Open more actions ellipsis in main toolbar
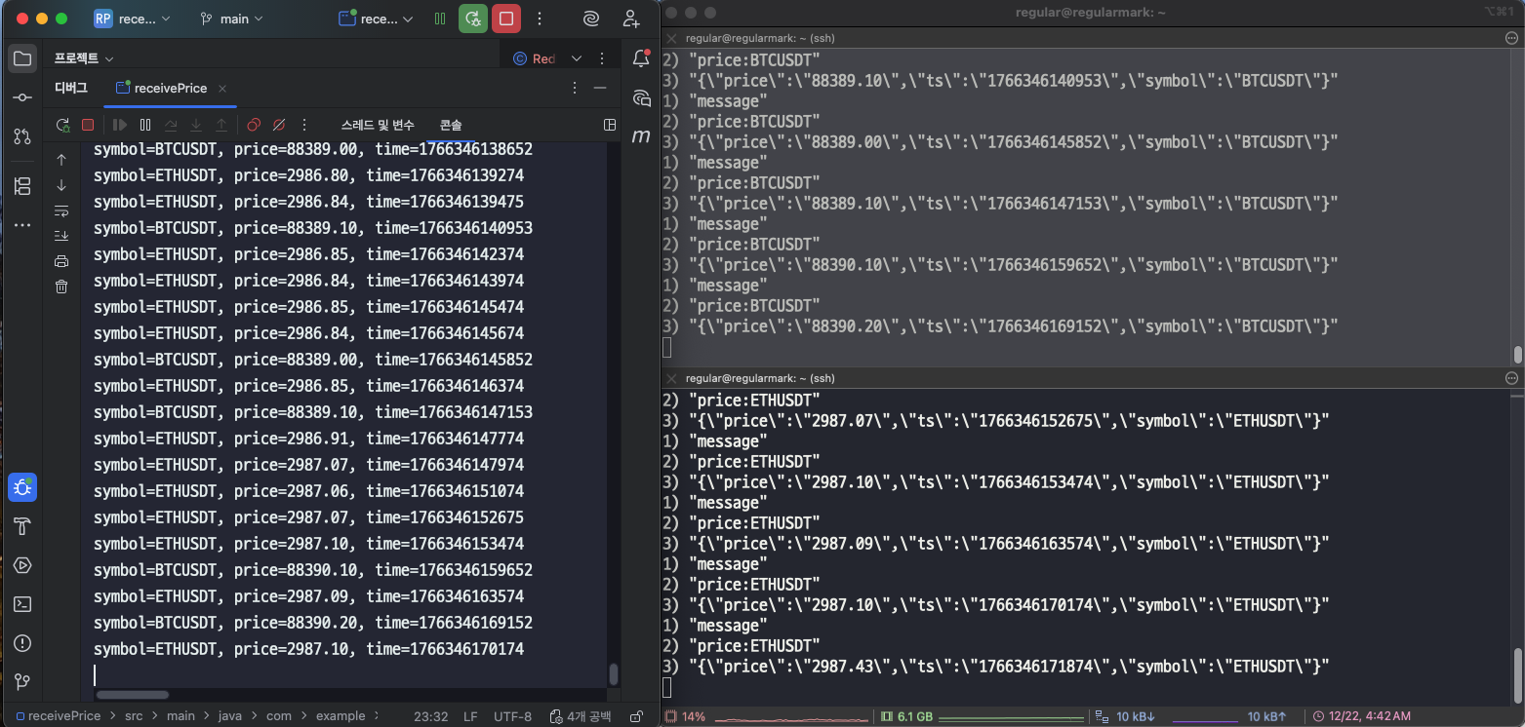Viewport: 1525px width, 727px height. [x=540, y=19]
